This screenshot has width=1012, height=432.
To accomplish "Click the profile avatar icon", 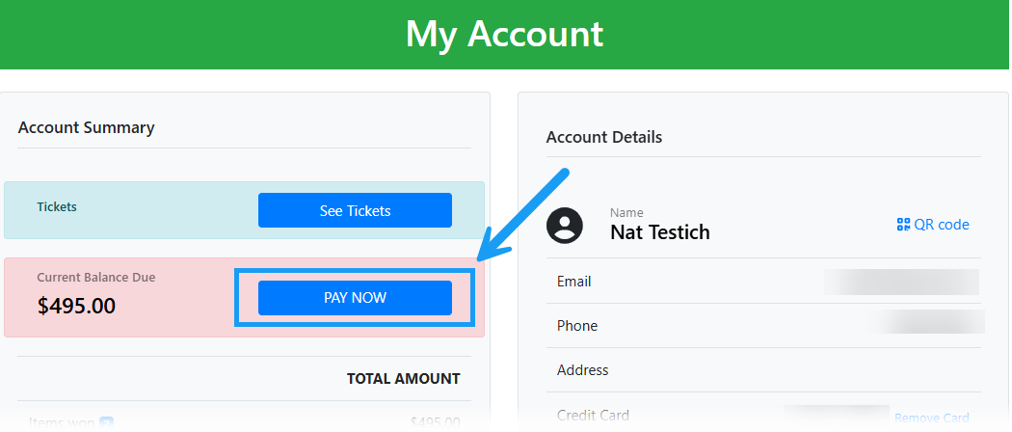I will 565,225.
